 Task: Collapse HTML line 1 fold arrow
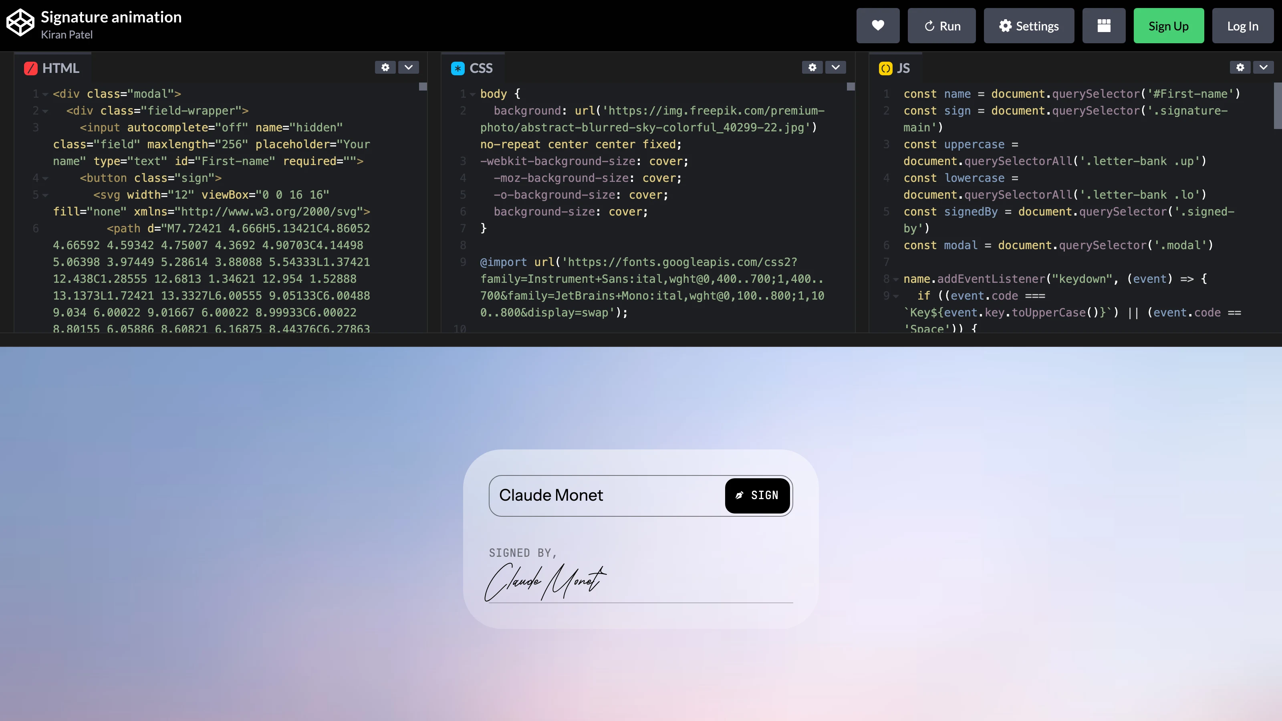pos(45,94)
